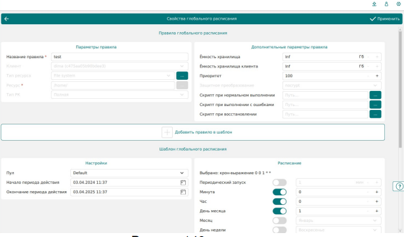Click the plus icon to add rule

coord(167,132)
